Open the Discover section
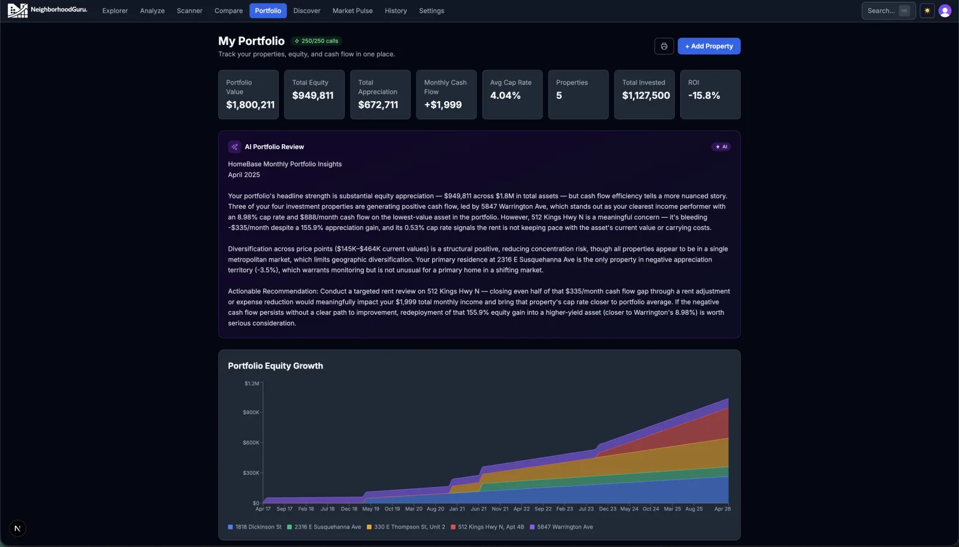 pyautogui.click(x=307, y=10)
